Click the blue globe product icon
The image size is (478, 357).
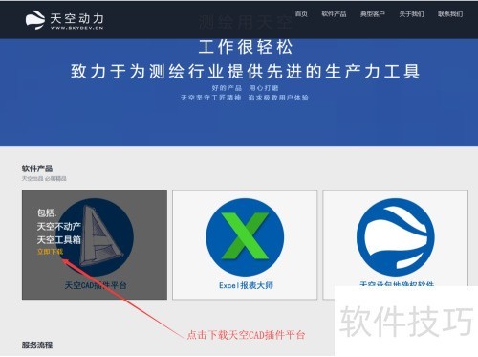click(x=396, y=237)
